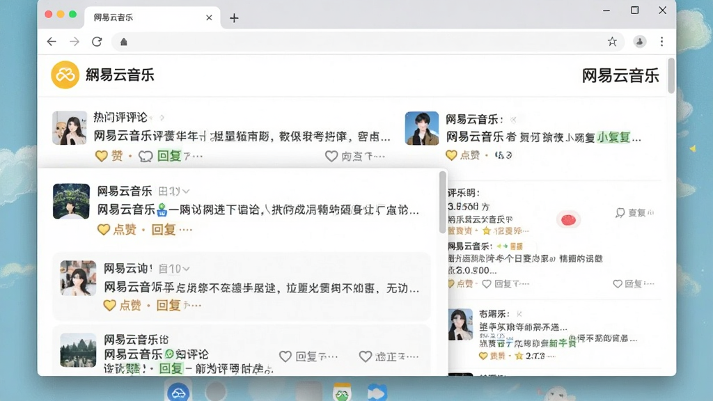Click the red blob button in right panel
Viewport: 713px width, 401px height.
pos(568,220)
